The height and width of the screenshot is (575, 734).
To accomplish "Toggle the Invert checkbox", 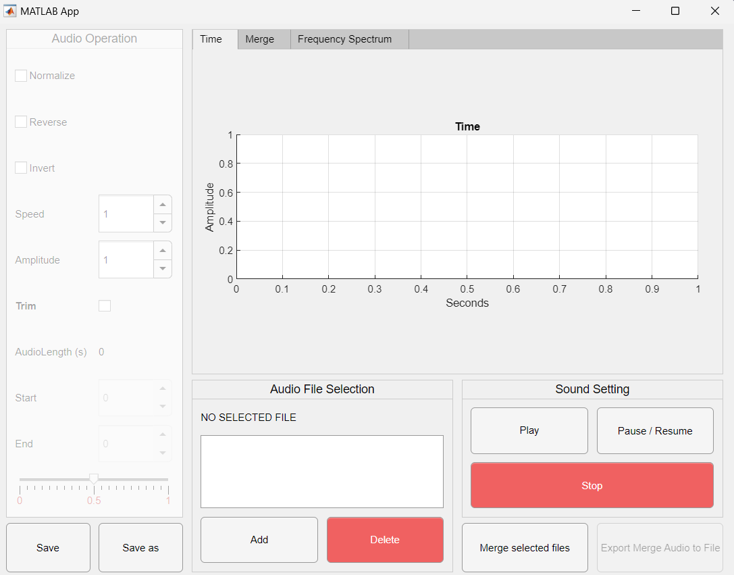I will tap(20, 168).
